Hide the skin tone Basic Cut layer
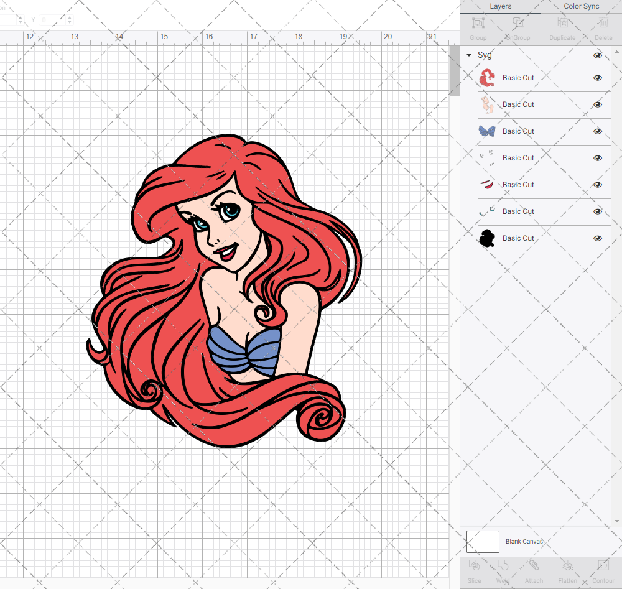622x589 pixels. click(597, 104)
